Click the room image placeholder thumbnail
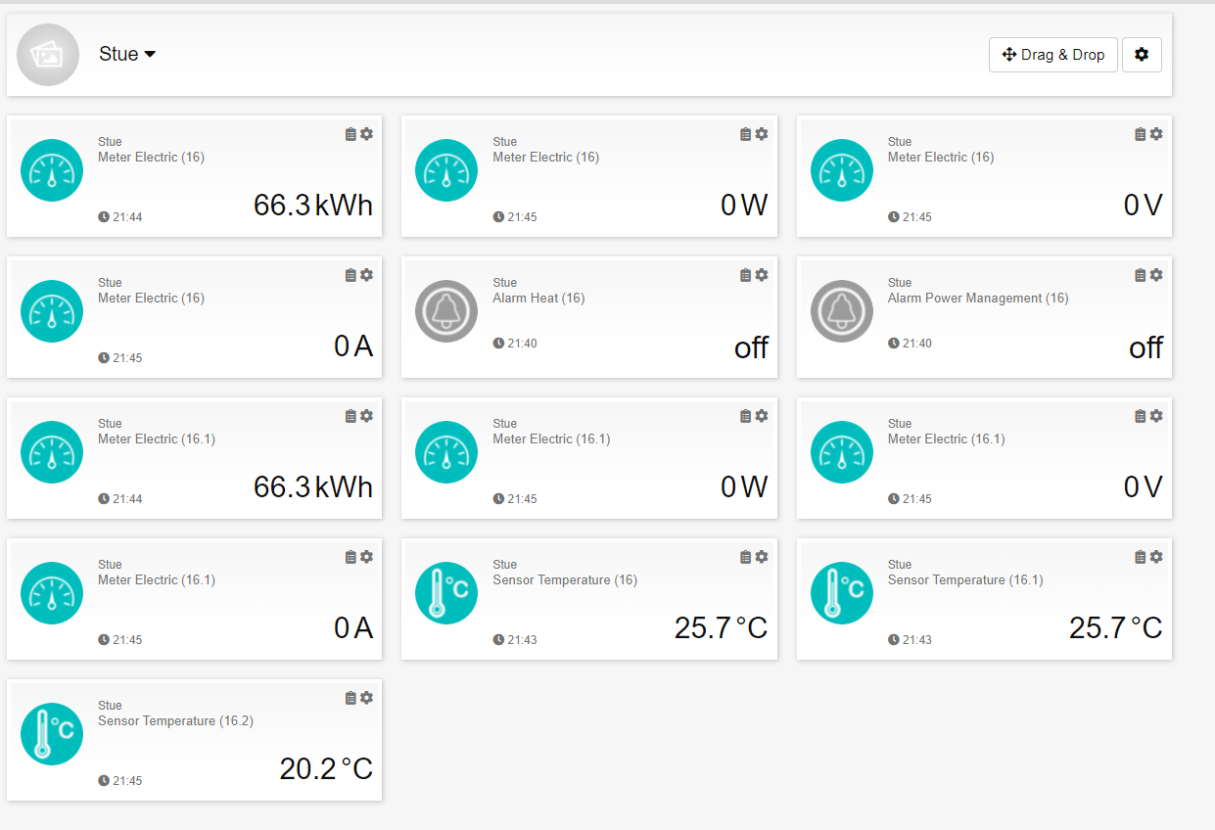The width and height of the screenshot is (1215, 830). point(48,55)
